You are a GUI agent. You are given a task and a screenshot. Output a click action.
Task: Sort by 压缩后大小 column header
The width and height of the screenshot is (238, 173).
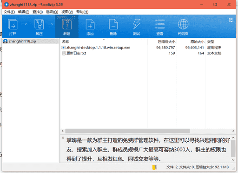166,42
